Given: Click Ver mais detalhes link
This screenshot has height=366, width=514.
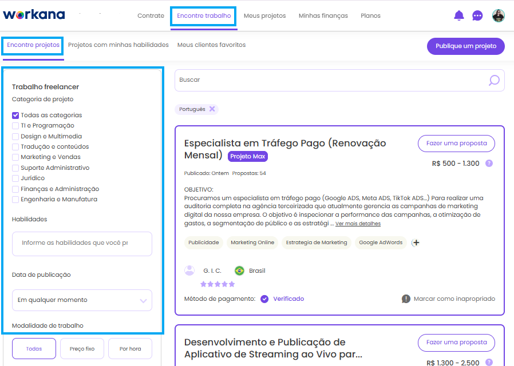Looking at the screenshot, I should click(x=358, y=224).
